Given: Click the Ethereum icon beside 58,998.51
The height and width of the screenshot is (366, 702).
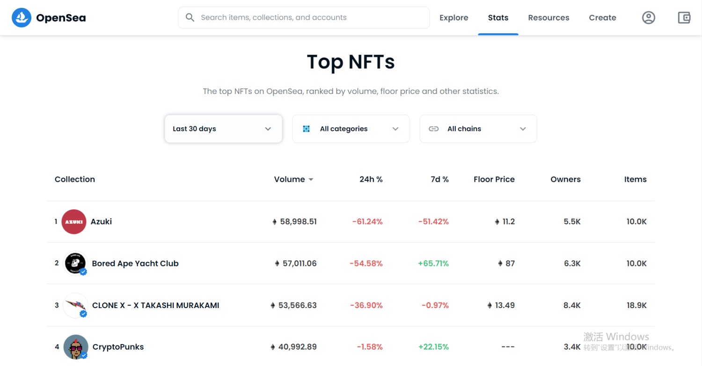Looking at the screenshot, I should (x=275, y=222).
